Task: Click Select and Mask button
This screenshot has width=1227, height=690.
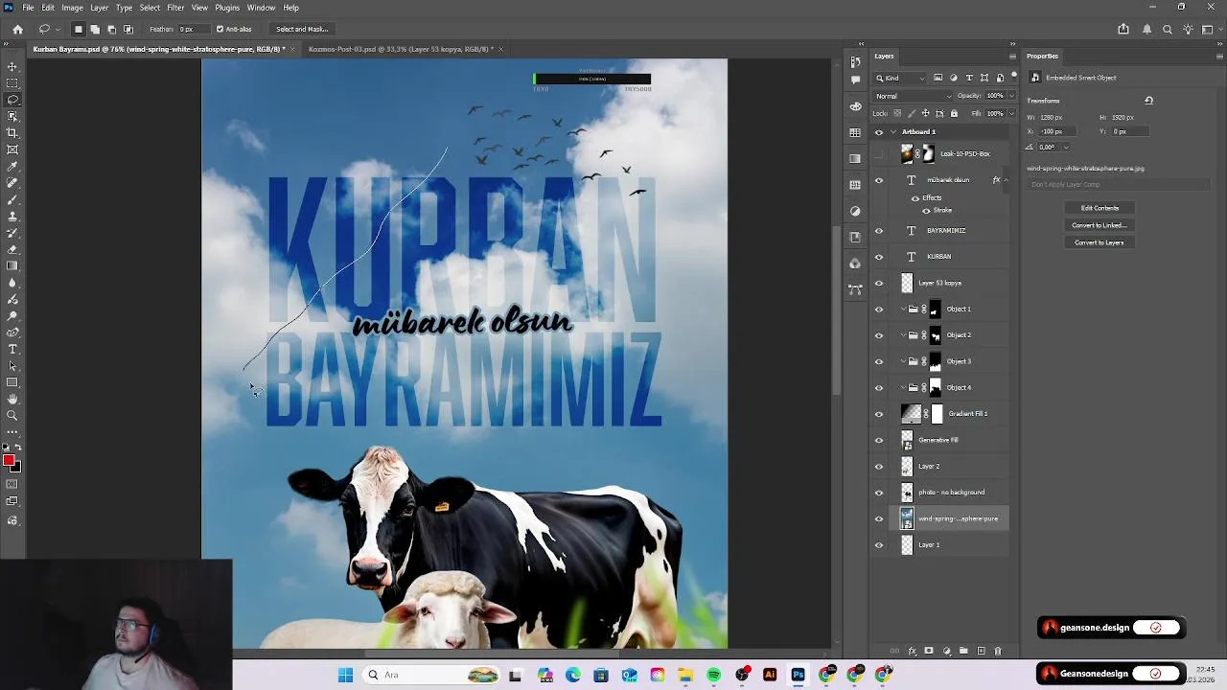Action: [x=302, y=29]
